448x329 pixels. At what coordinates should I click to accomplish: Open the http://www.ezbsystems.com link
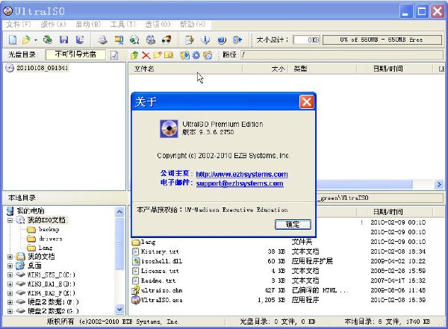(x=242, y=174)
